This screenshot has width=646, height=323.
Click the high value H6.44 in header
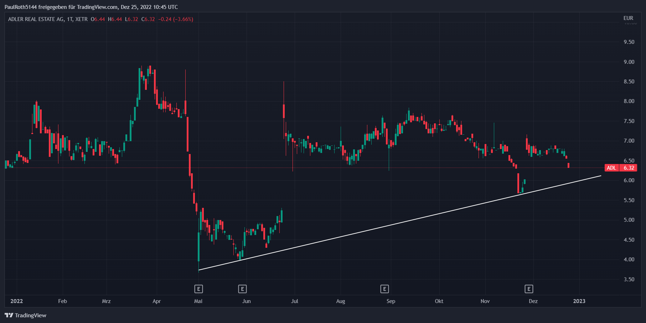pos(115,19)
